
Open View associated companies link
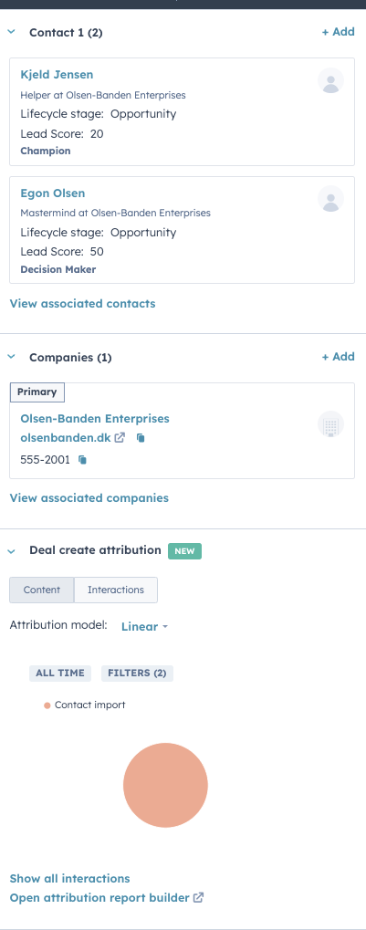coord(89,498)
